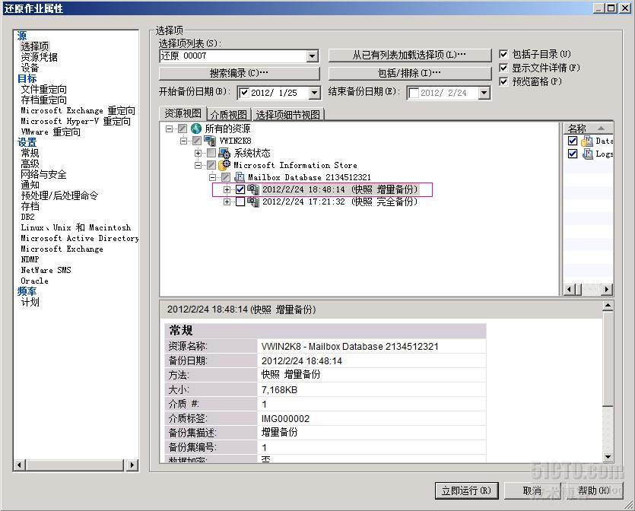Toggle 包括子目录 checkbox
Screen dimensions: 635x511
503,54
